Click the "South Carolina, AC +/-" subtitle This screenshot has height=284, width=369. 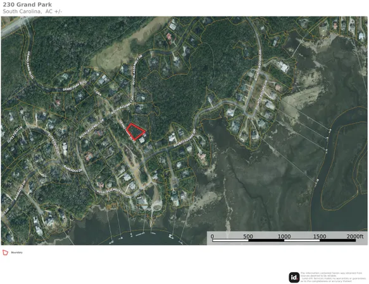coord(32,11)
